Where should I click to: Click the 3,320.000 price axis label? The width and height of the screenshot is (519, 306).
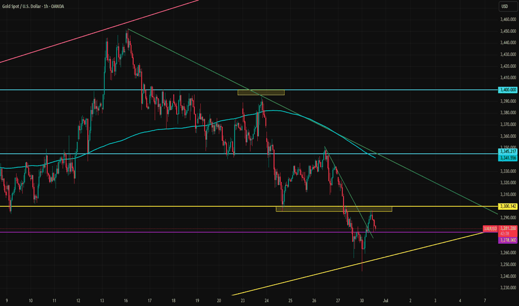tap(508, 182)
